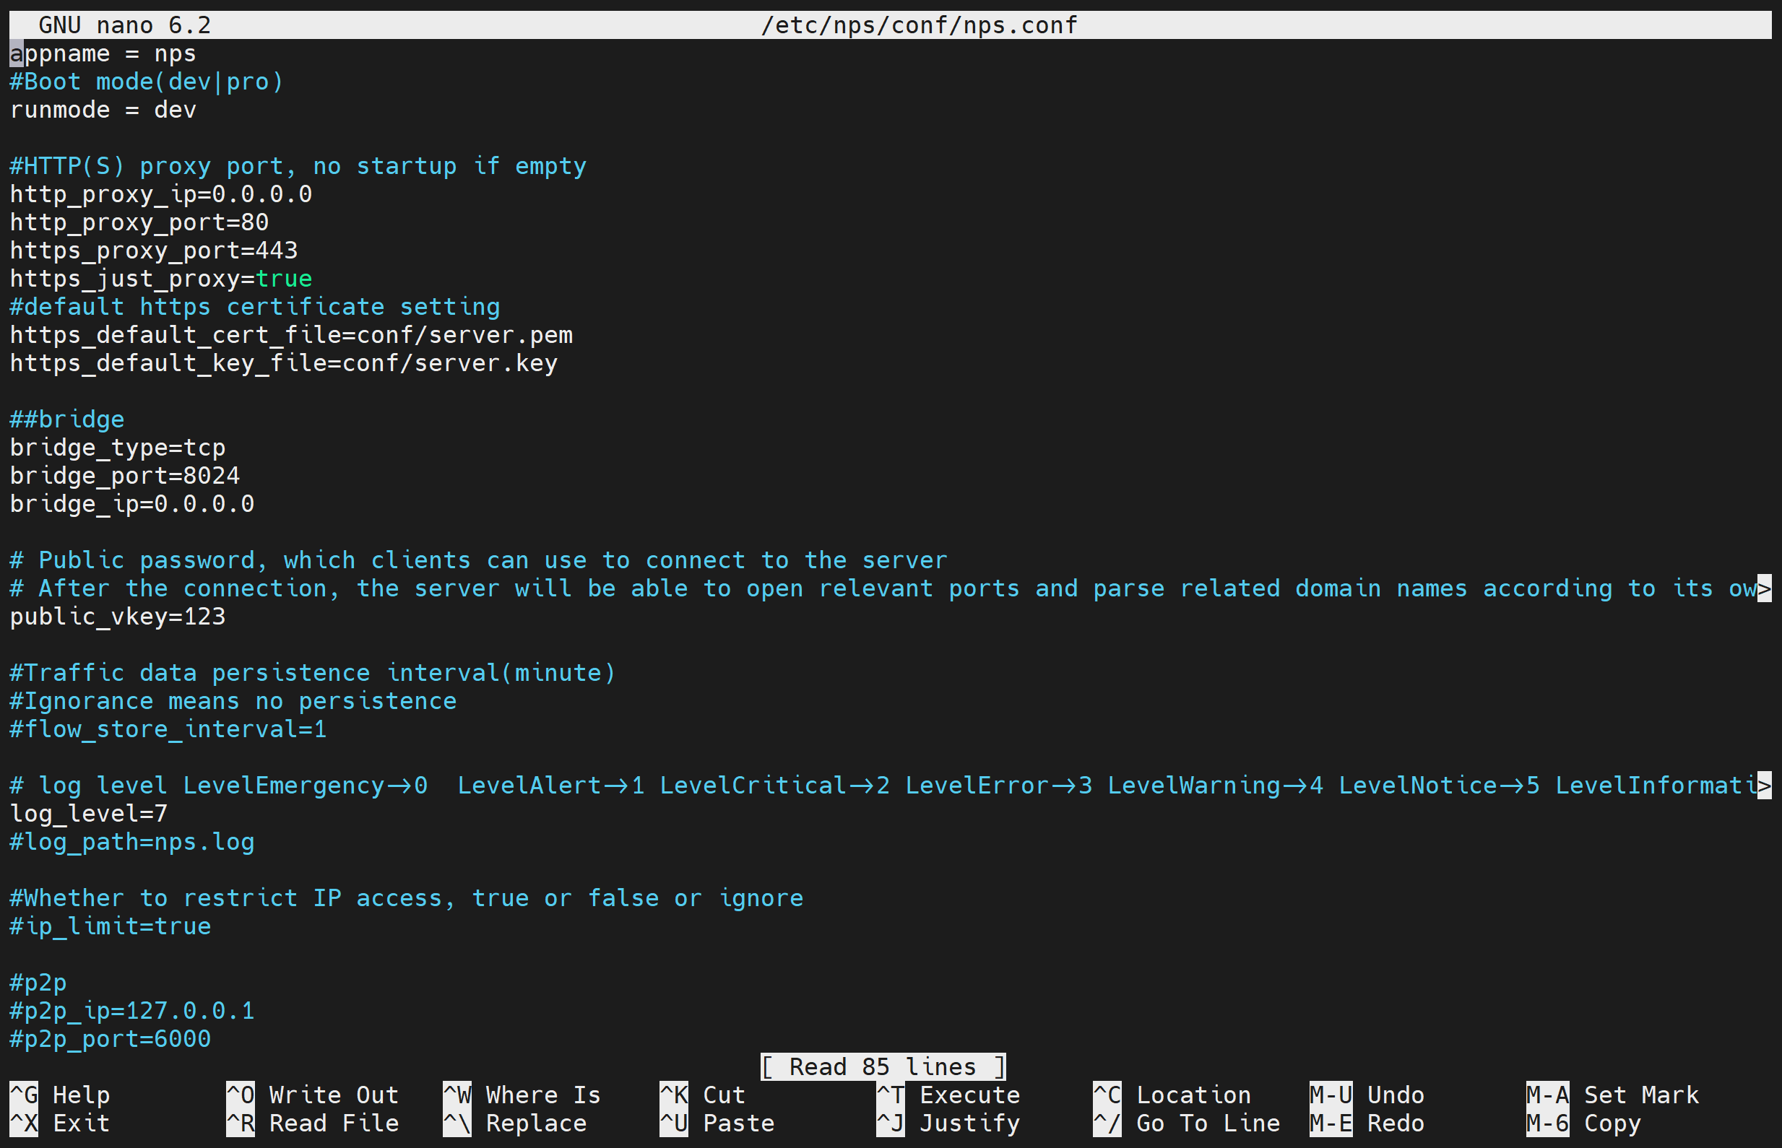
Task: Click the M-A Set Mark shortcut
Action: click(1613, 1095)
